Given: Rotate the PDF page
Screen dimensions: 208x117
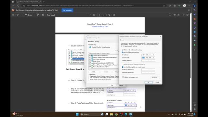Looking at the screenshot, I should pos(109,15).
